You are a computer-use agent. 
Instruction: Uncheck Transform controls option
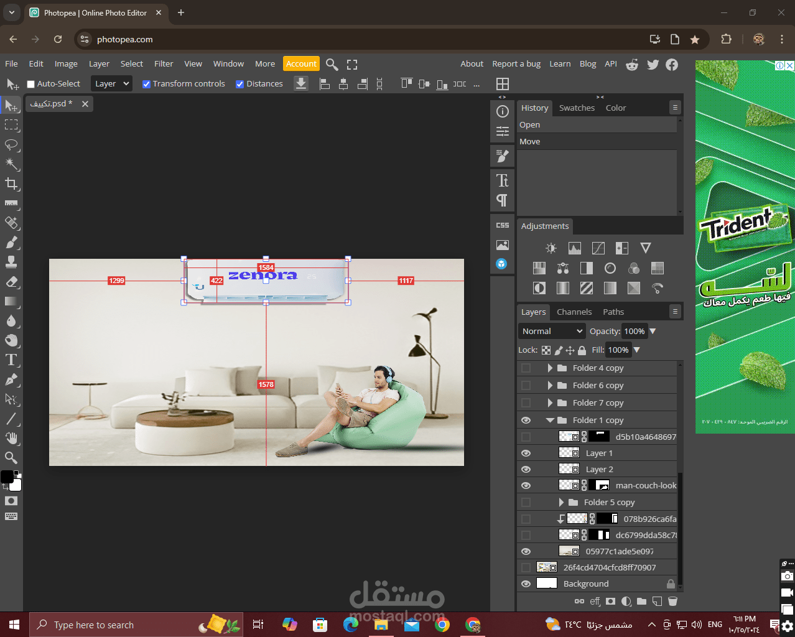pos(146,84)
